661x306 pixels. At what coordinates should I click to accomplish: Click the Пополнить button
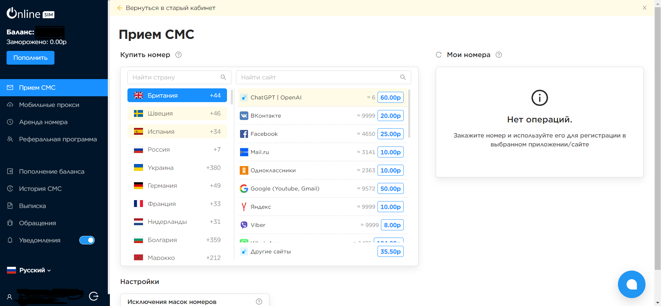(x=30, y=58)
